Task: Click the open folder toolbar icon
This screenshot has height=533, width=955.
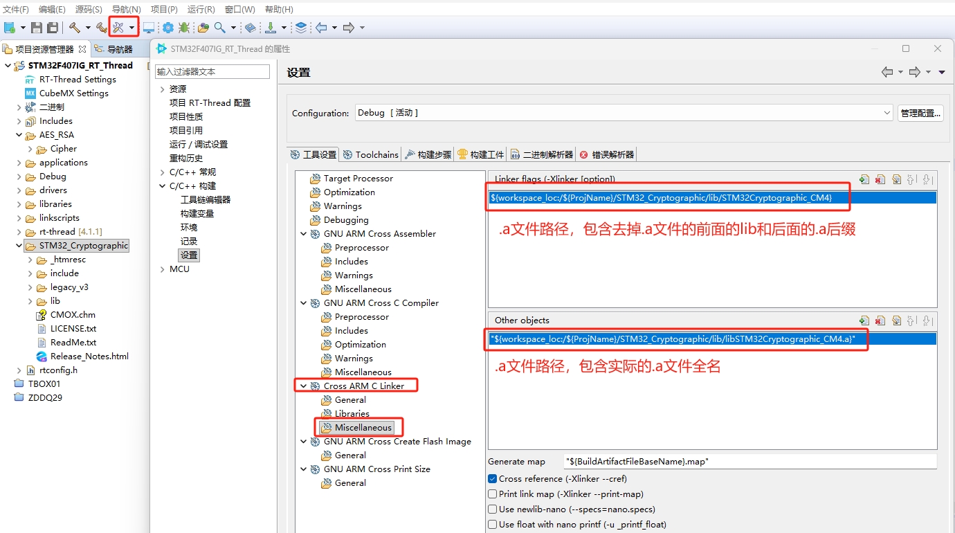Action: (203, 28)
